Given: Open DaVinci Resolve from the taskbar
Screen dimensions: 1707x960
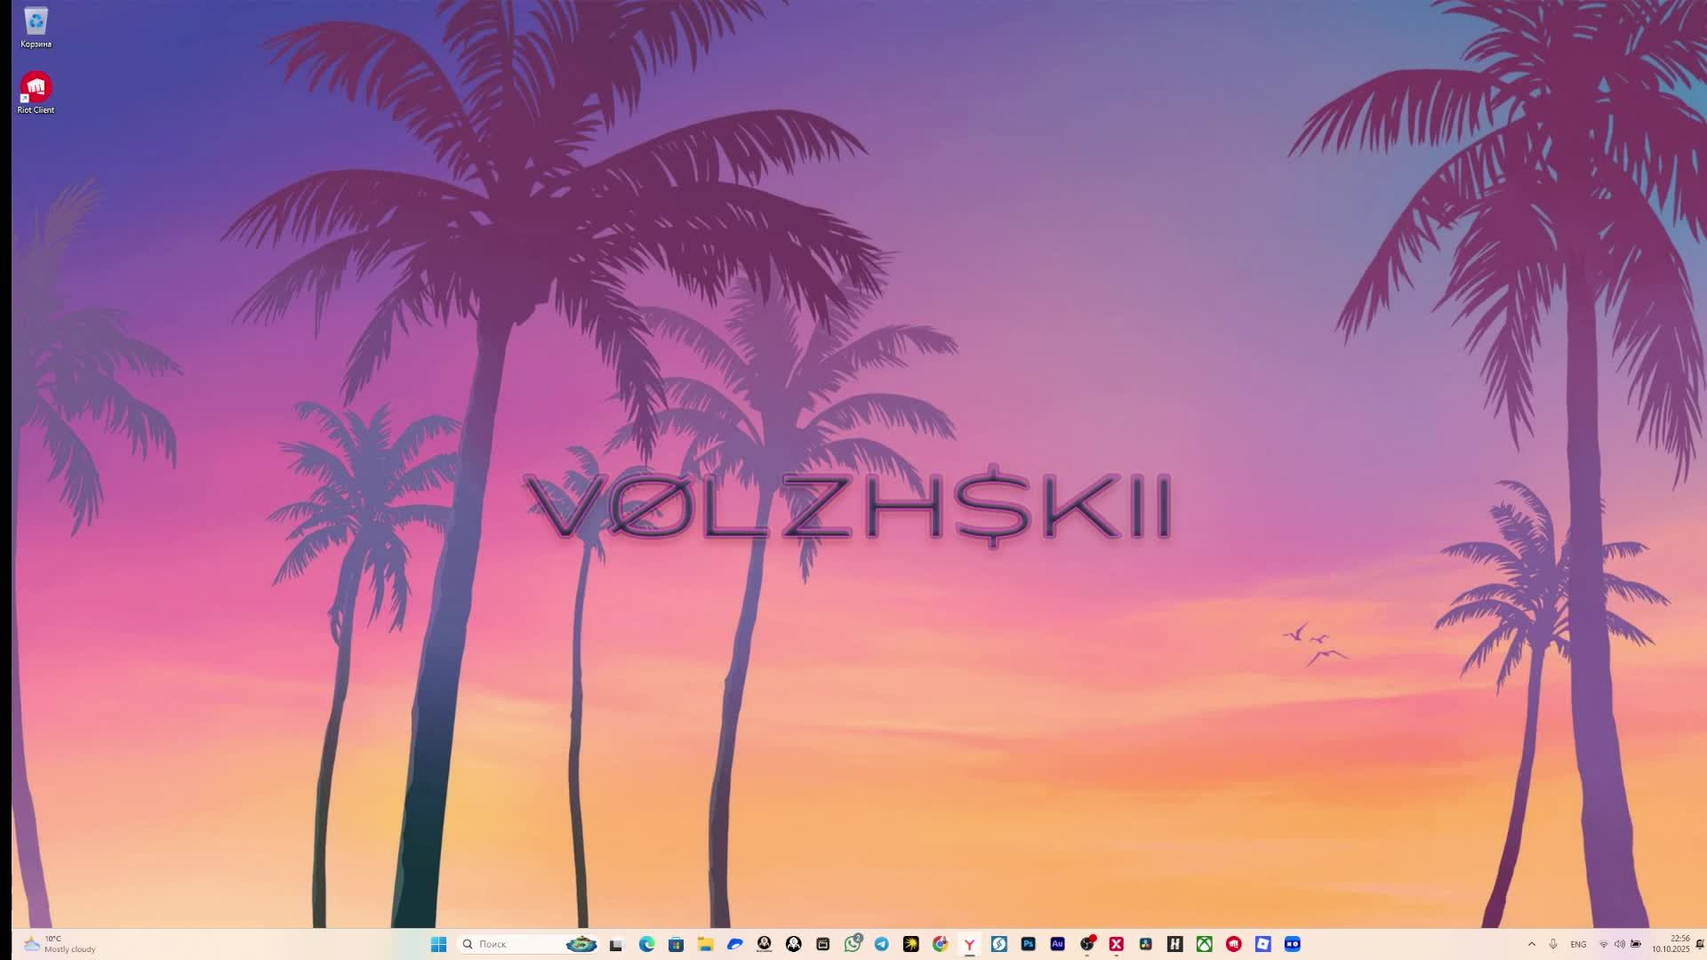Looking at the screenshot, I should pyautogui.click(x=1145, y=944).
